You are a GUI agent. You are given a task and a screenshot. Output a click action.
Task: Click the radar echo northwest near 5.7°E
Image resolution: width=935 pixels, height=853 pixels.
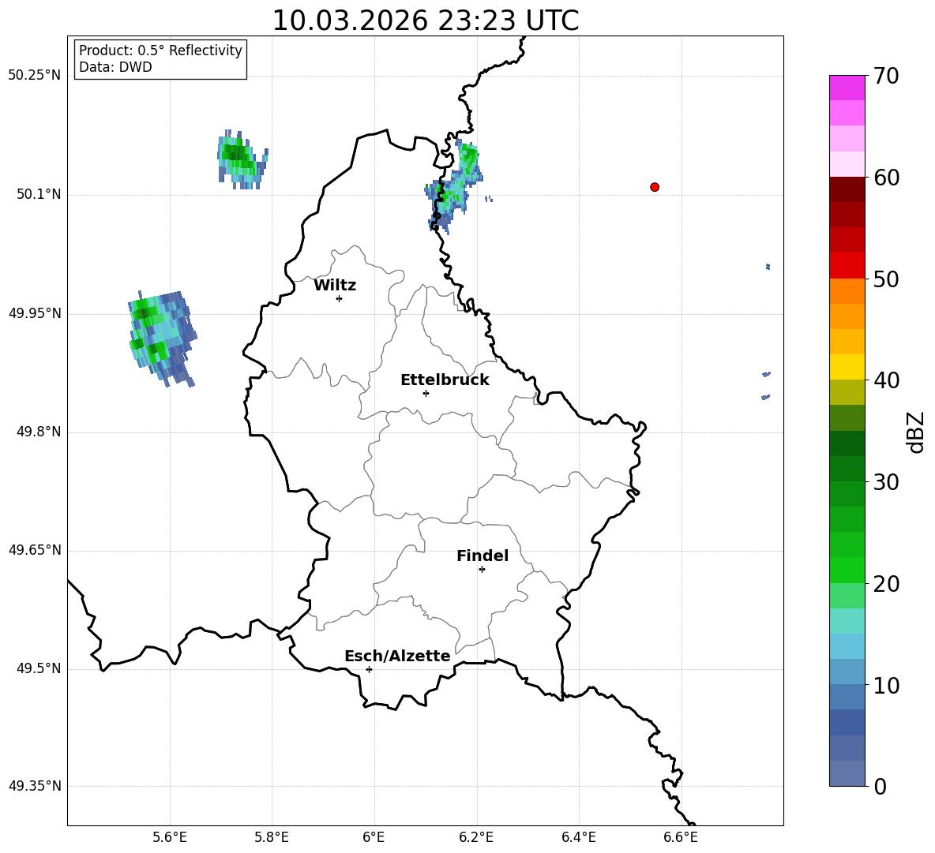(x=242, y=159)
